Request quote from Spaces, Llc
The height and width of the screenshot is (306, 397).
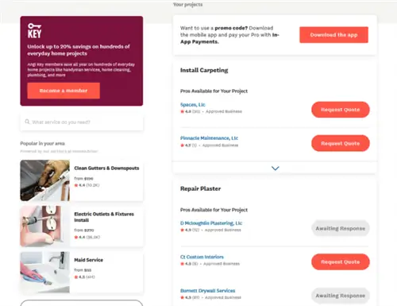coord(341,110)
